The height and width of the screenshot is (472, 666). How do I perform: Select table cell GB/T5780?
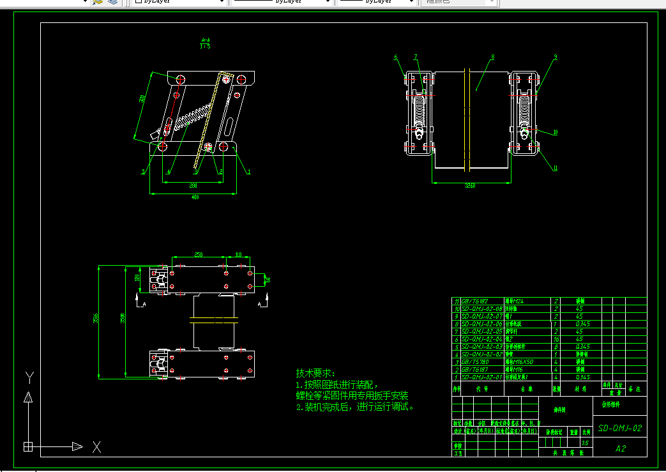click(475, 362)
